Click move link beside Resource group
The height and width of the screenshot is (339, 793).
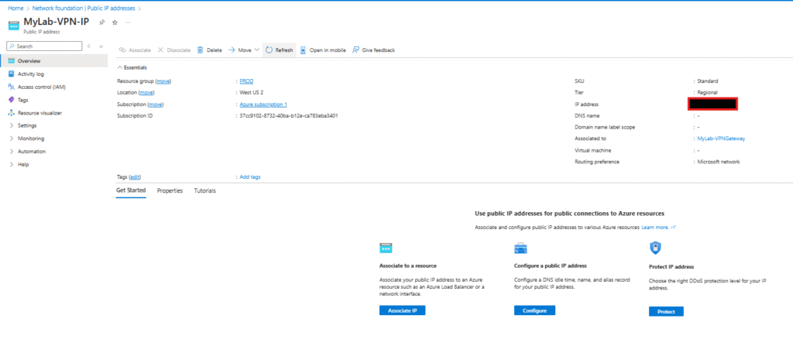163,80
